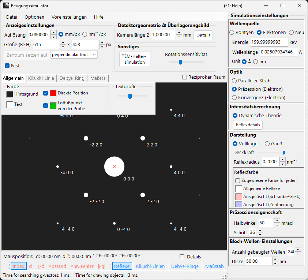Open the Voreinstellungen menu
308x280 pixels.
click(x=69, y=17)
